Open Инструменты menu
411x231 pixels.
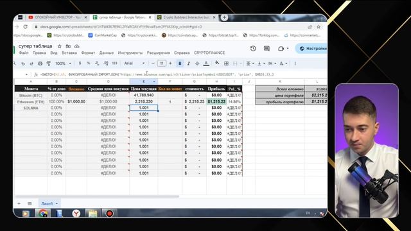point(130,53)
